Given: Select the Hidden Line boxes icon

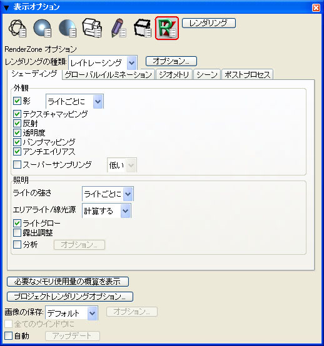Looking at the screenshot, I should click(92, 28).
